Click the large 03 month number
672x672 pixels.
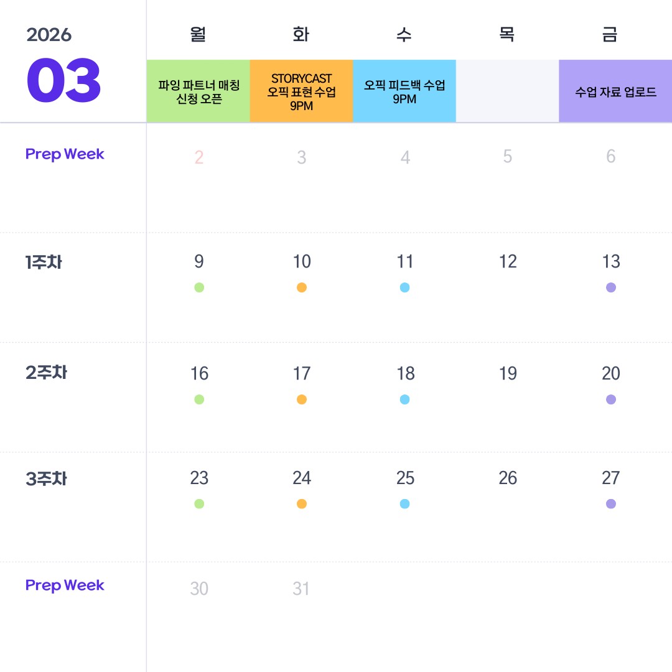click(63, 82)
